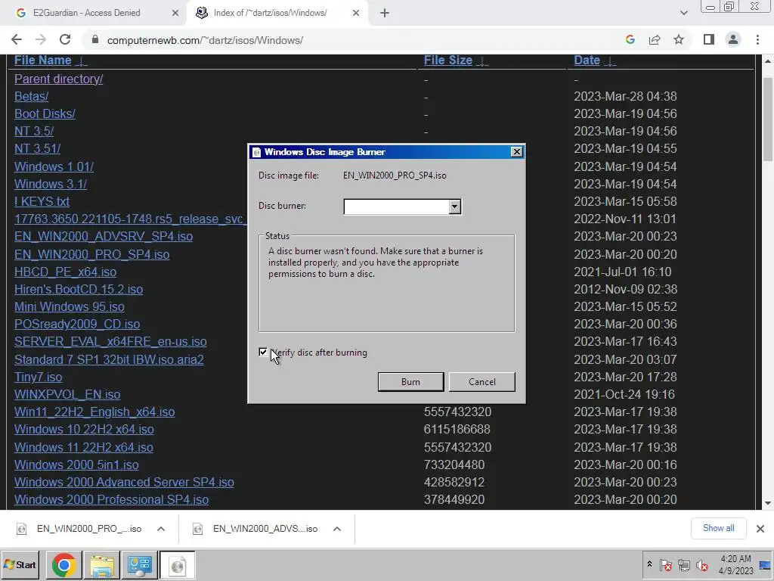
Task: Download WINXPVOL_EN.iso
Action: pyautogui.click(x=67, y=395)
